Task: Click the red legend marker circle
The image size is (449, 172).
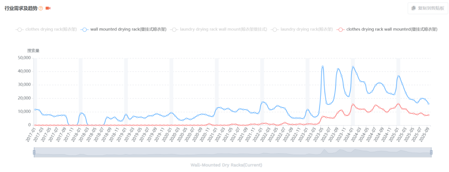Action: point(340,29)
